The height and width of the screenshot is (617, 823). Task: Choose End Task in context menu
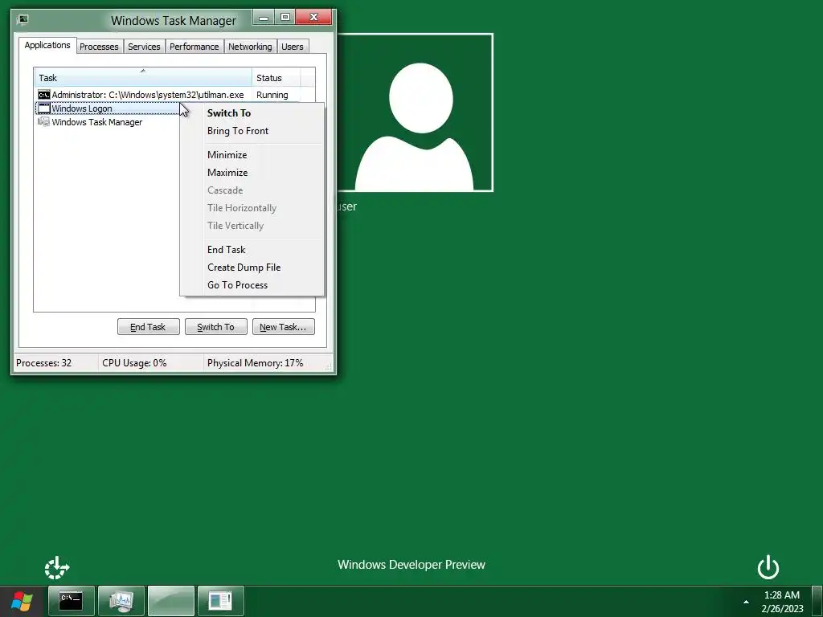[x=252, y=250]
